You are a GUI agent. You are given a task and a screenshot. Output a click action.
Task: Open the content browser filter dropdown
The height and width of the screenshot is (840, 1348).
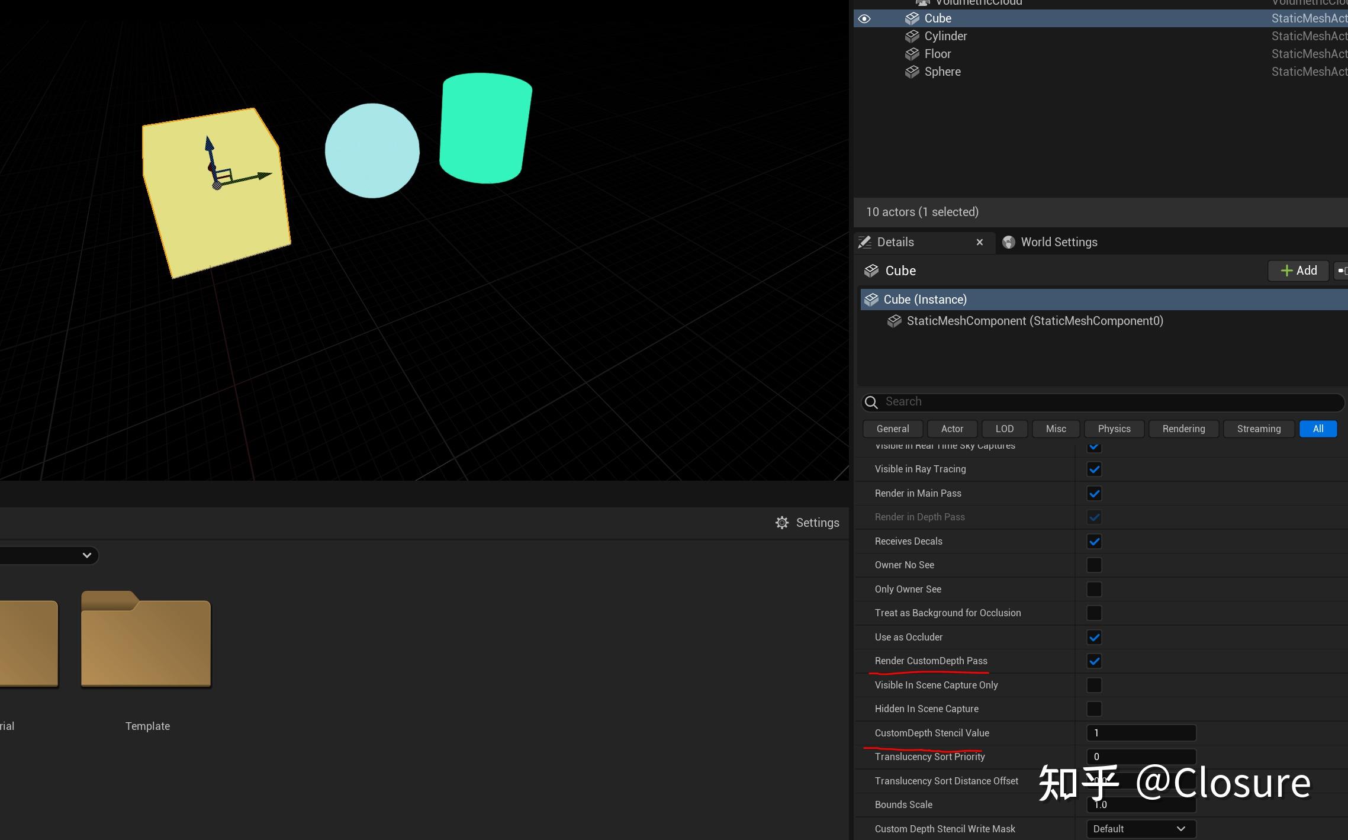coord(86,555)
